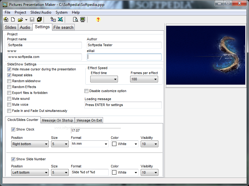Click the import files to list icon
The width and height of the screenshot is (249, 186).
point(53,20)
